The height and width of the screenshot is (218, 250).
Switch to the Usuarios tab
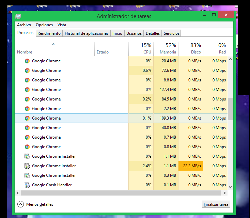[134, 33]
